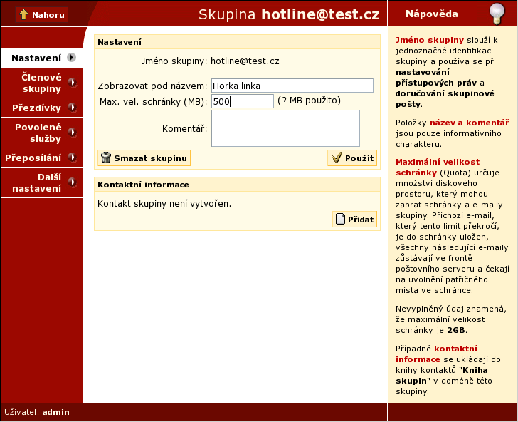Click the 'Skupina hotline@test.cz' page title
This screenshot has height=422, width=518.
point(289,14)
